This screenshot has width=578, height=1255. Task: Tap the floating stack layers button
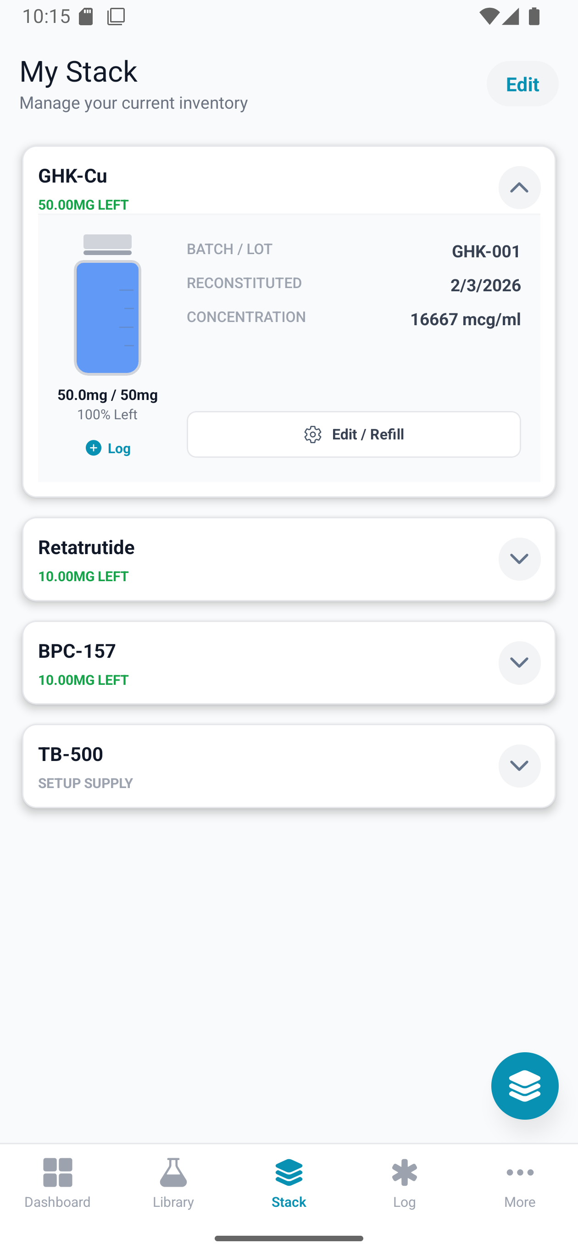pos(524,1085)
